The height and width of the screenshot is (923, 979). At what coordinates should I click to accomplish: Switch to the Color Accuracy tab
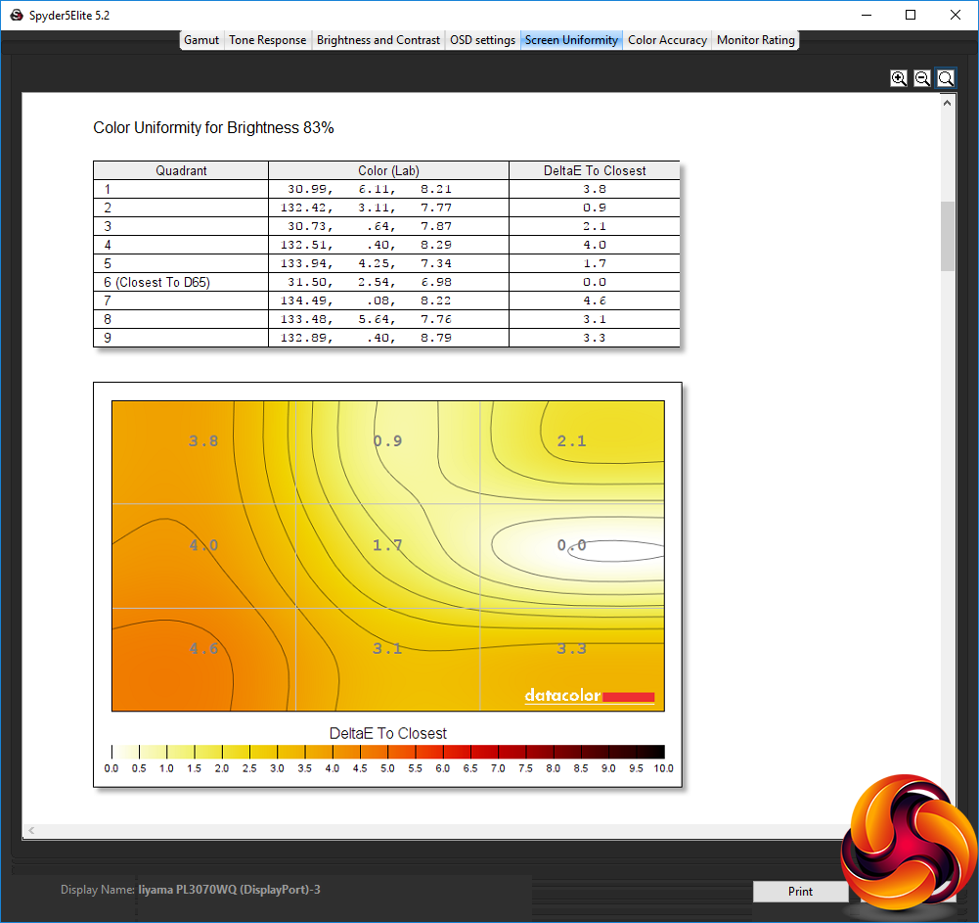667,40
